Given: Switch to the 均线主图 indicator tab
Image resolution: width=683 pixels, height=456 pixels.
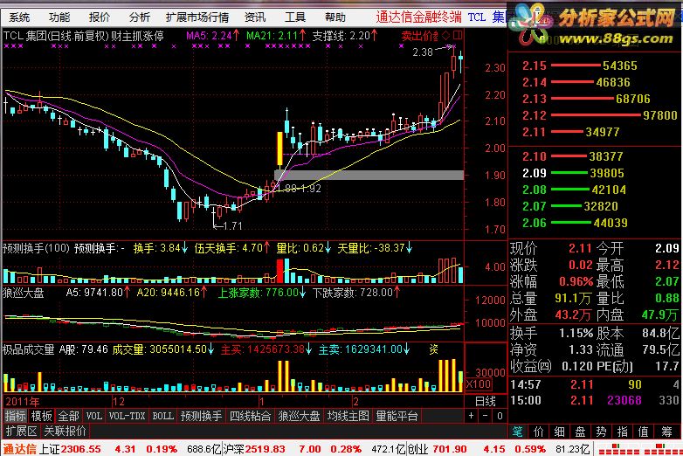Looking at the screenshot, I should 348,417.
